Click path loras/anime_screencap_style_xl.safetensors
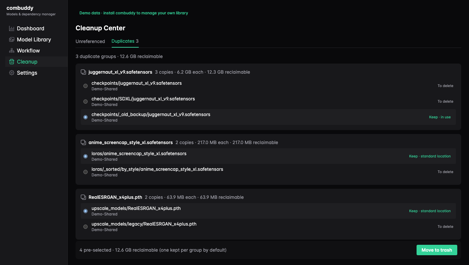This screenshot has width=469, height=265. [139, 154]
